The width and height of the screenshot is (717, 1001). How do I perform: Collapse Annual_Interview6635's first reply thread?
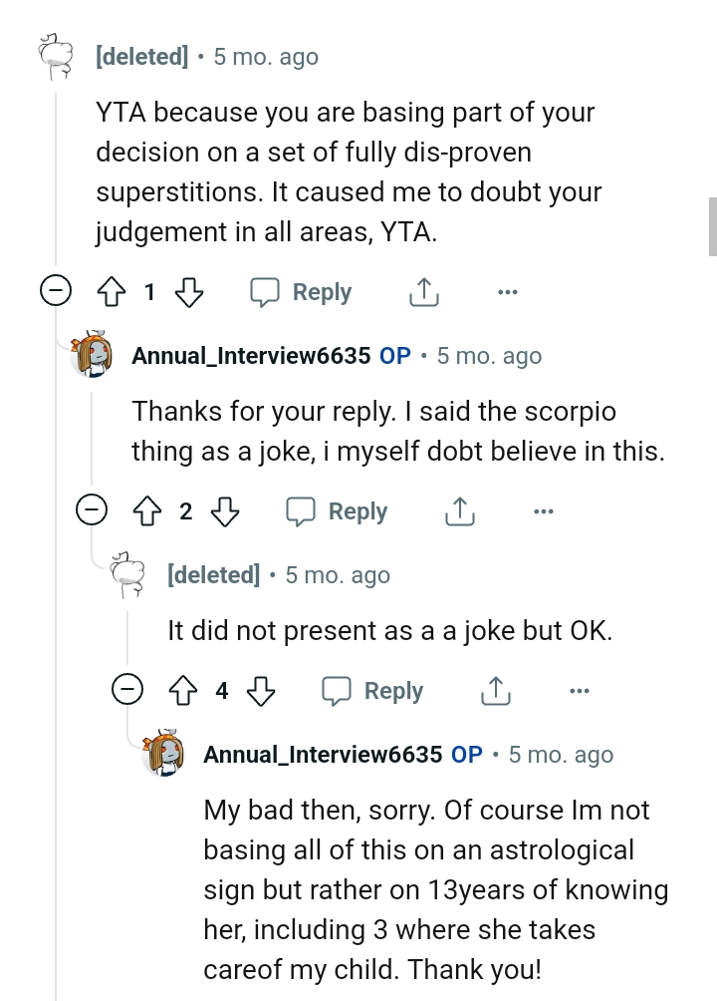(x=92, y=511)
